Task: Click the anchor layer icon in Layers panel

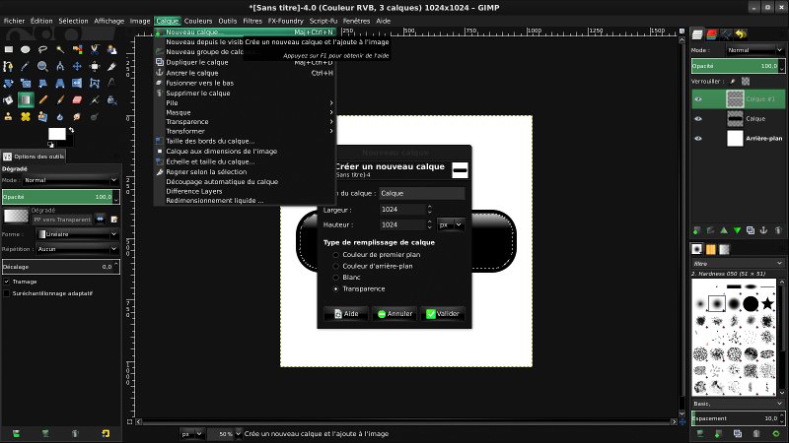Action: pyautogui.click(x=763, y=230)
